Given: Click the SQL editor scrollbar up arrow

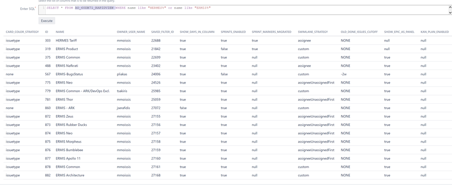Looking at the screenshot, I should pos(450,7).
